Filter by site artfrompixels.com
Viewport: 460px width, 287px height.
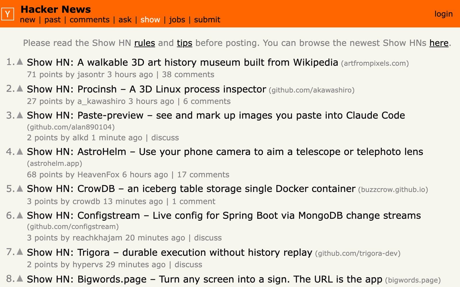point(375,63)
